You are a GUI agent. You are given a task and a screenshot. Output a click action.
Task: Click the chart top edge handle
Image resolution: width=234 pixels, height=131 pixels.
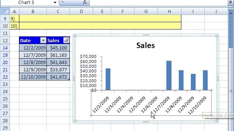point(146,35)
